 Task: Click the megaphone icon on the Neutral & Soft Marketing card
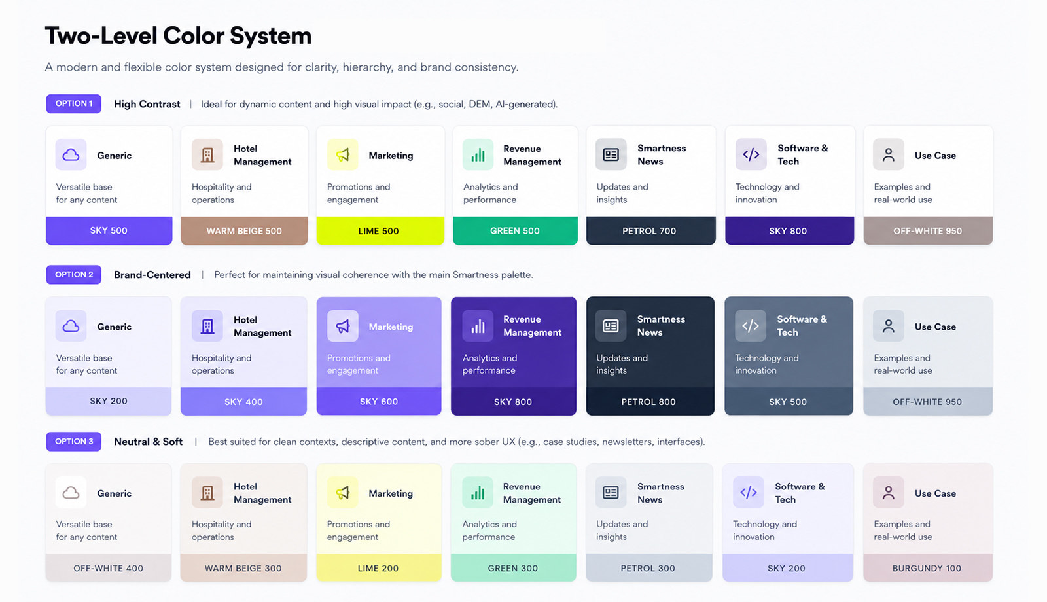coord(343,493)
